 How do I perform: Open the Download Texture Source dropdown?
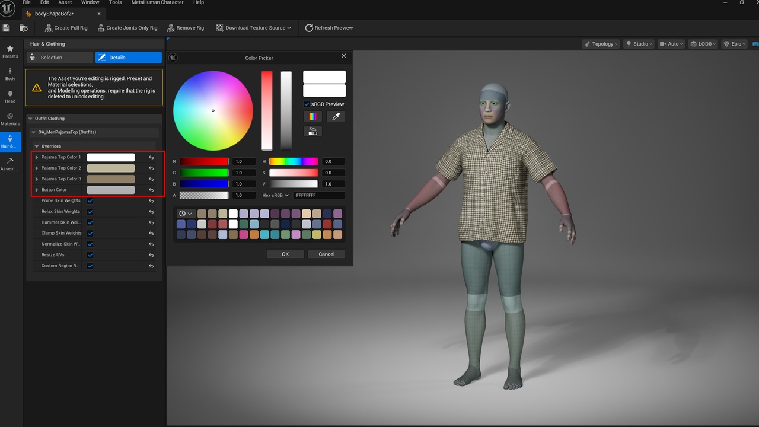pyautogui.click(x=254, y=28)
